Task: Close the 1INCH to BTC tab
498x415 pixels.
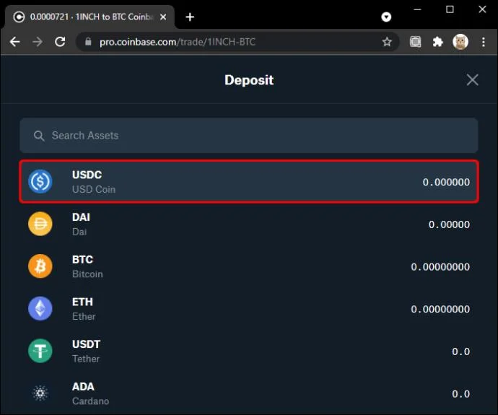Action: pyautogui.click(x=163, y=17)
